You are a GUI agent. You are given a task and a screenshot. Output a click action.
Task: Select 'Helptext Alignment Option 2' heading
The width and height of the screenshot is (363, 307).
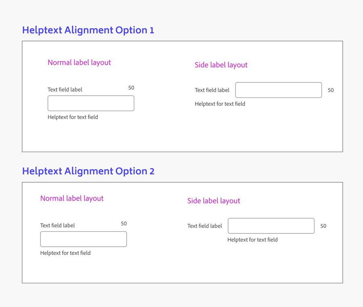tap(88, 171)
